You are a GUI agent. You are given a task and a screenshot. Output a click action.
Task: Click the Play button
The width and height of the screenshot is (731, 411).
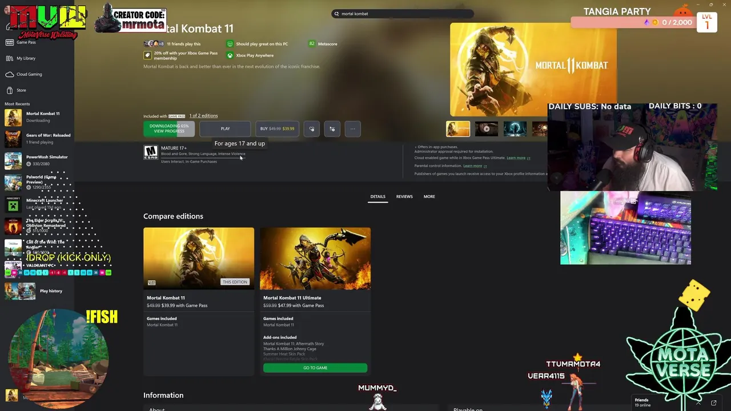(x=225, y=129)
